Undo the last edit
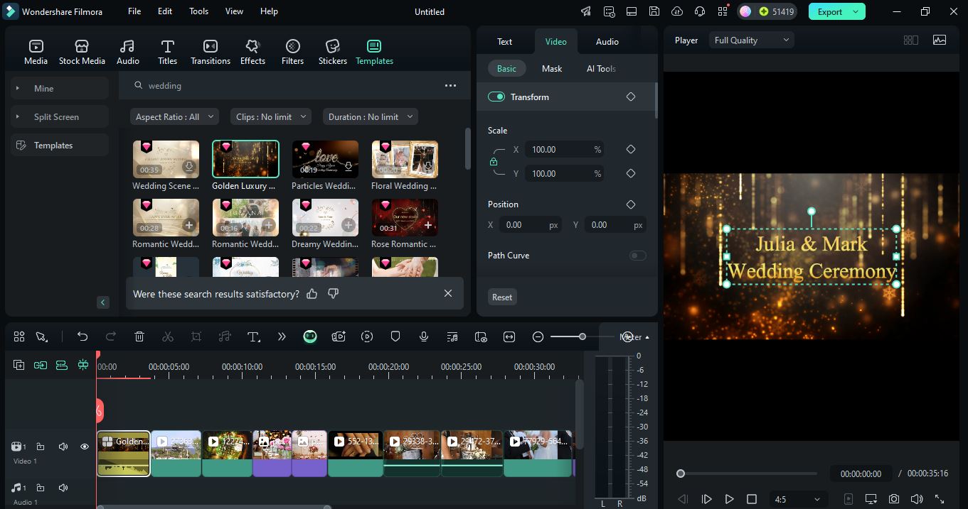968x509 pixels. click(x=83, y=336)
